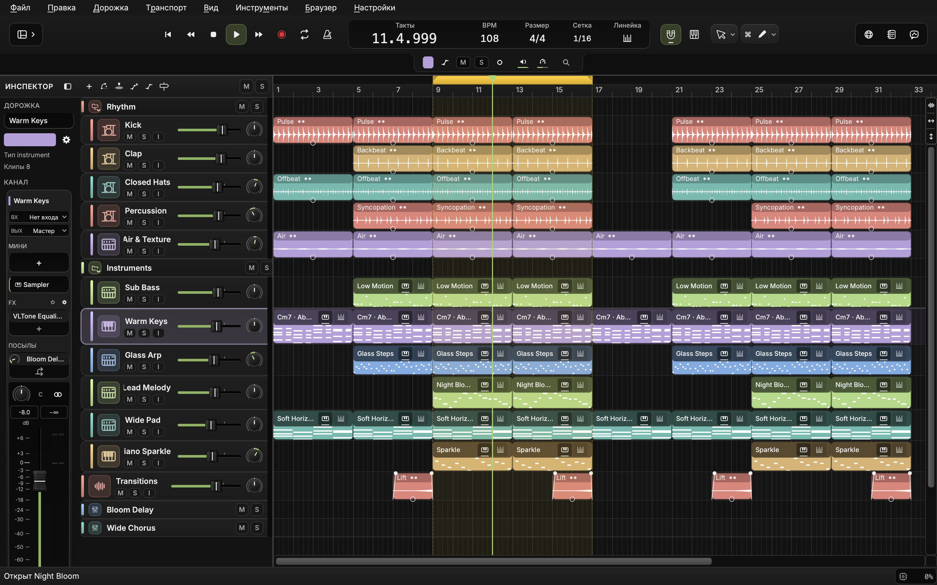The width and height of the screenshot is (937, 585).
Task: Open the Файл menu
Action: [20, 7]
